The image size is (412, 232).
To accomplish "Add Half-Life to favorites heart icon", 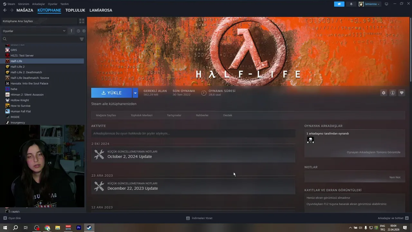I will tap(402, 93).
